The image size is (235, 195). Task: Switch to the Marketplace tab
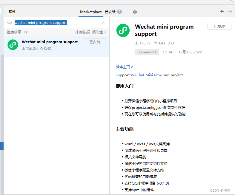point(91,12)
